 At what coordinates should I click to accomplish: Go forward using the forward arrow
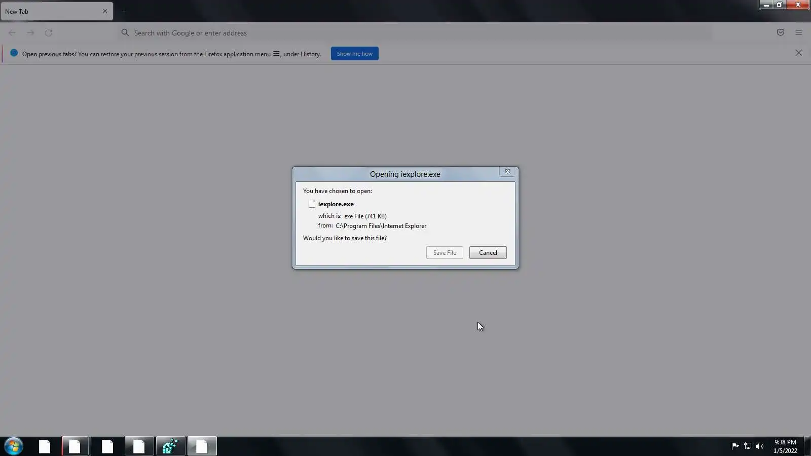[30, 33]
